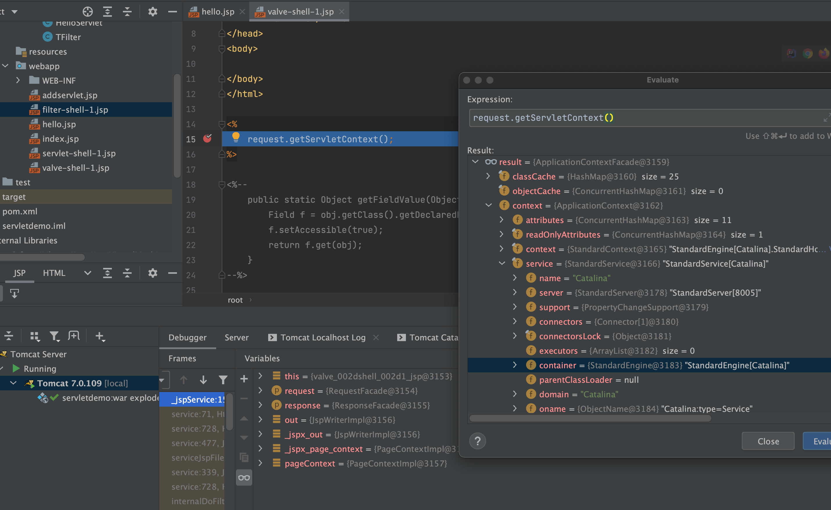
Task: Click the group-by icon in services toolbar
Action: tap(35, 336)
